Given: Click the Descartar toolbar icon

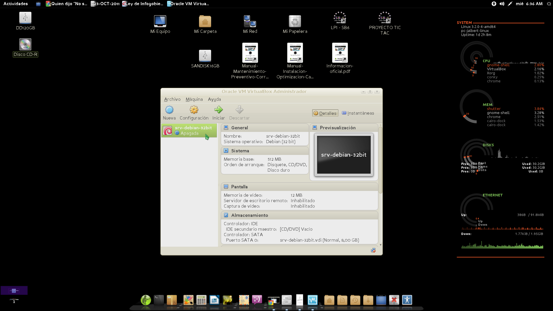Looking at the screenshot, I should [239, 110].
